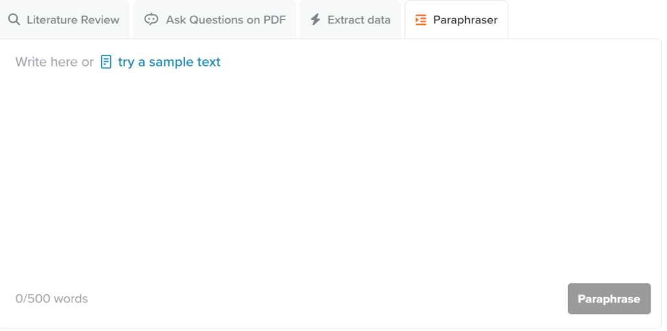
Task: Focus the empty paraphraser text area center
Action: (x=330, y=170)
